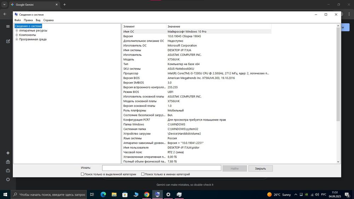Select the Версия BIOS row
354x199 pixels.
pyautogui.click(x=196, y=78)
